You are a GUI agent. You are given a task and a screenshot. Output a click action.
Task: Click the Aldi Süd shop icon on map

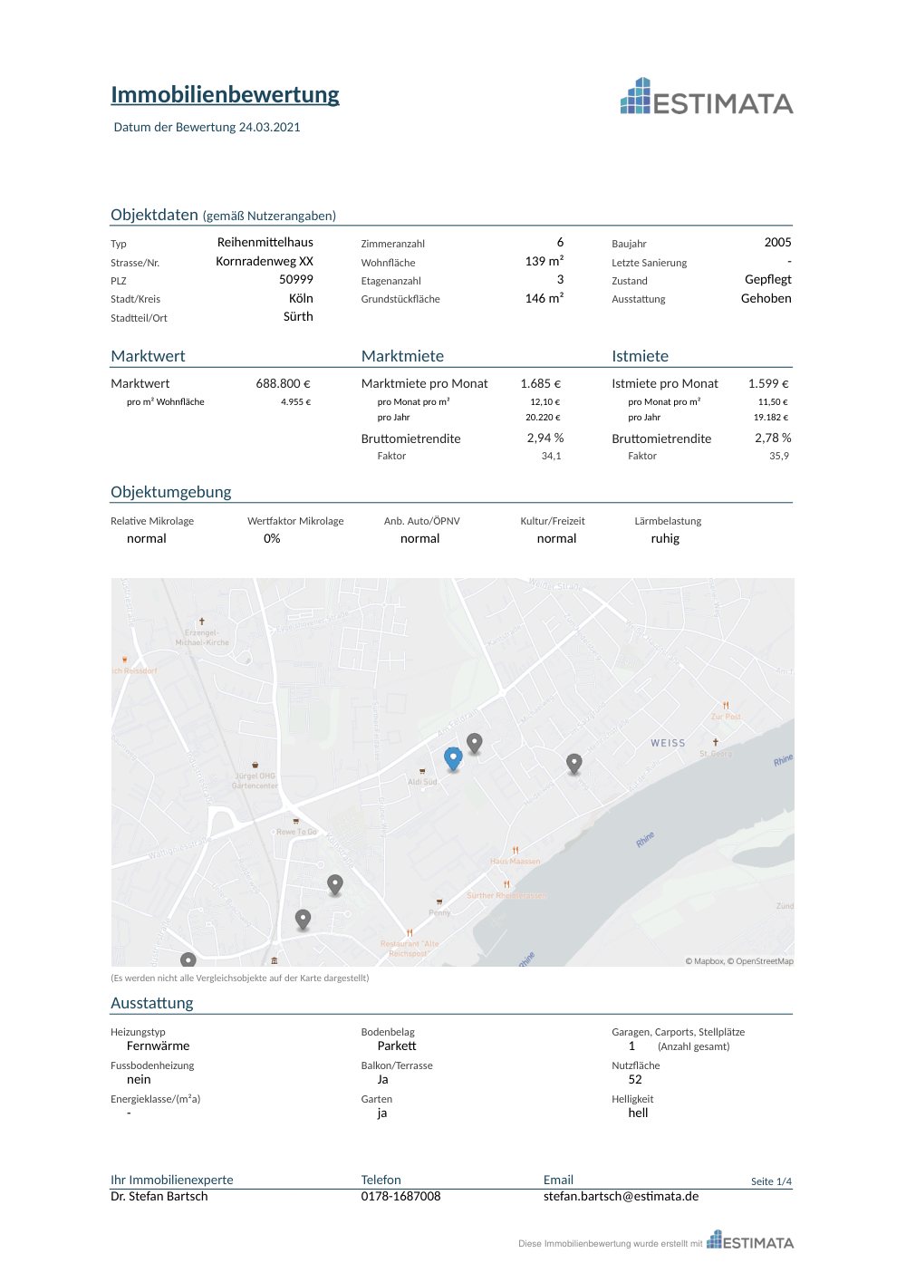[x=422, y=772]
